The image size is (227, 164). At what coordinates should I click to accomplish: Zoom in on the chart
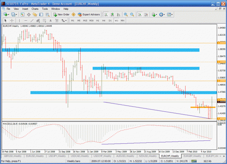126,15
